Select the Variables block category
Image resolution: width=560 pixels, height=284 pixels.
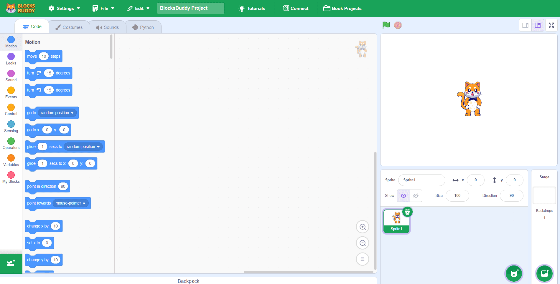pos(11,161)
